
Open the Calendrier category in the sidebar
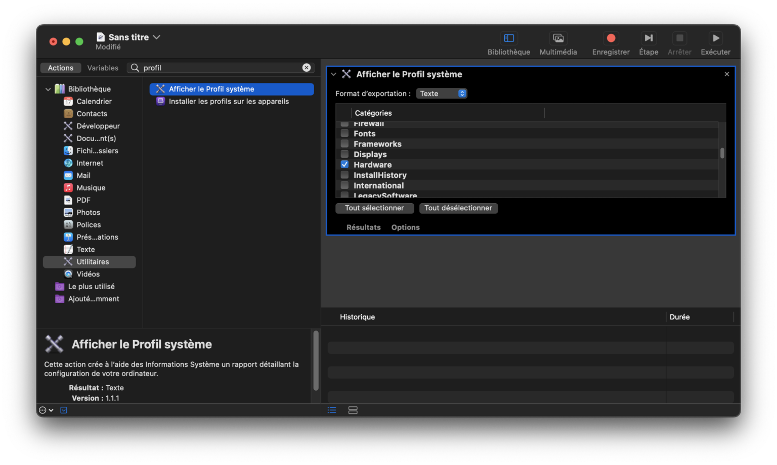click(94, 101)
